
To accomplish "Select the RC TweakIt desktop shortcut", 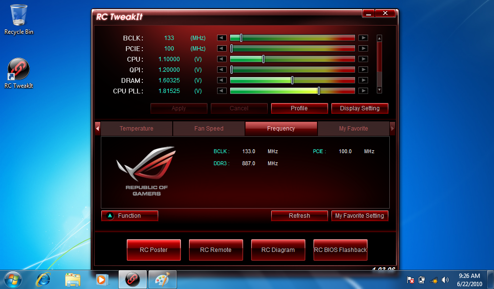I will tap(19, 73).
